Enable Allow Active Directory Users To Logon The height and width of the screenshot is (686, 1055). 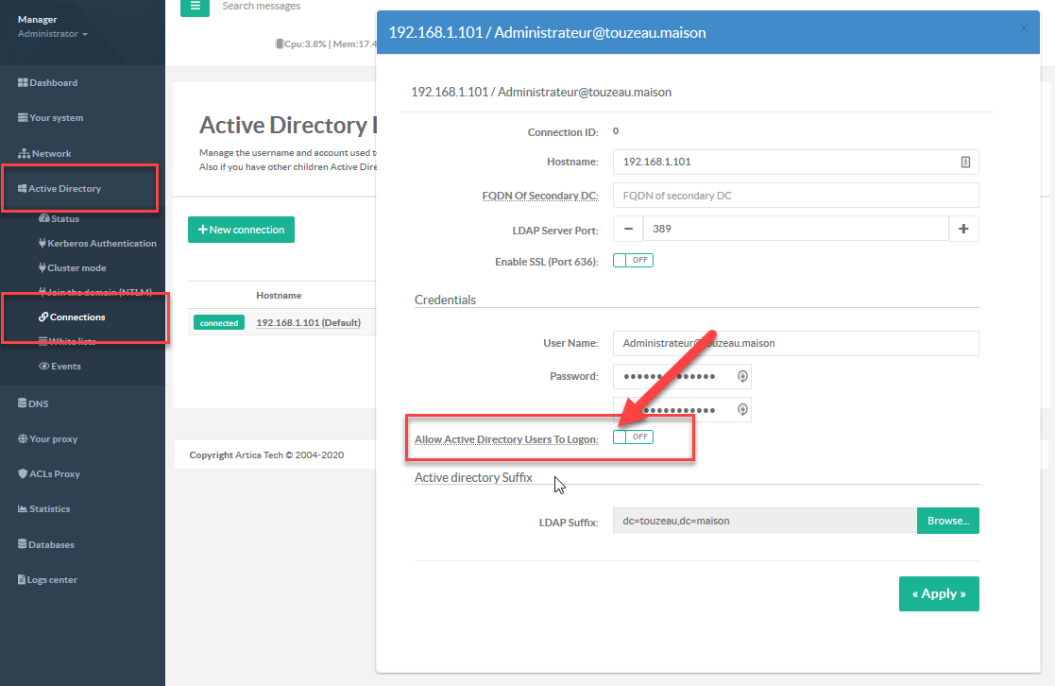[633, 437]
